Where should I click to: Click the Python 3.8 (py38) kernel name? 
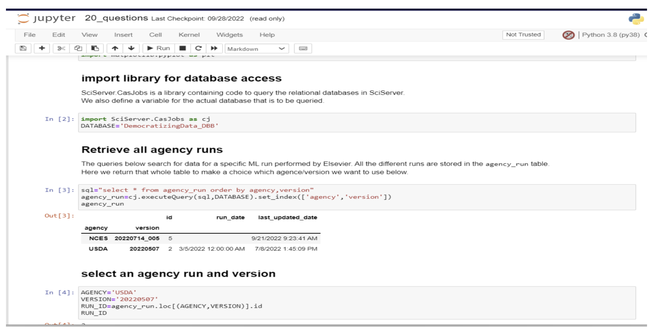tap(611, 35)
